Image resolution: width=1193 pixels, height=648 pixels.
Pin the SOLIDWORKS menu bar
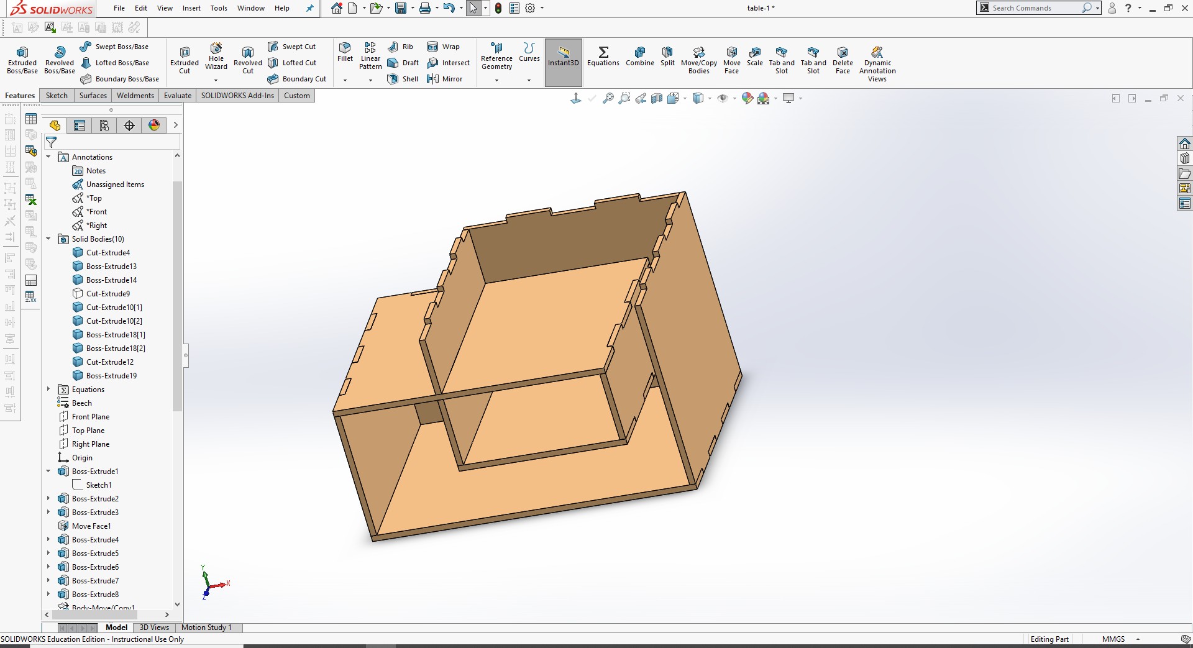tap(309, 8)
